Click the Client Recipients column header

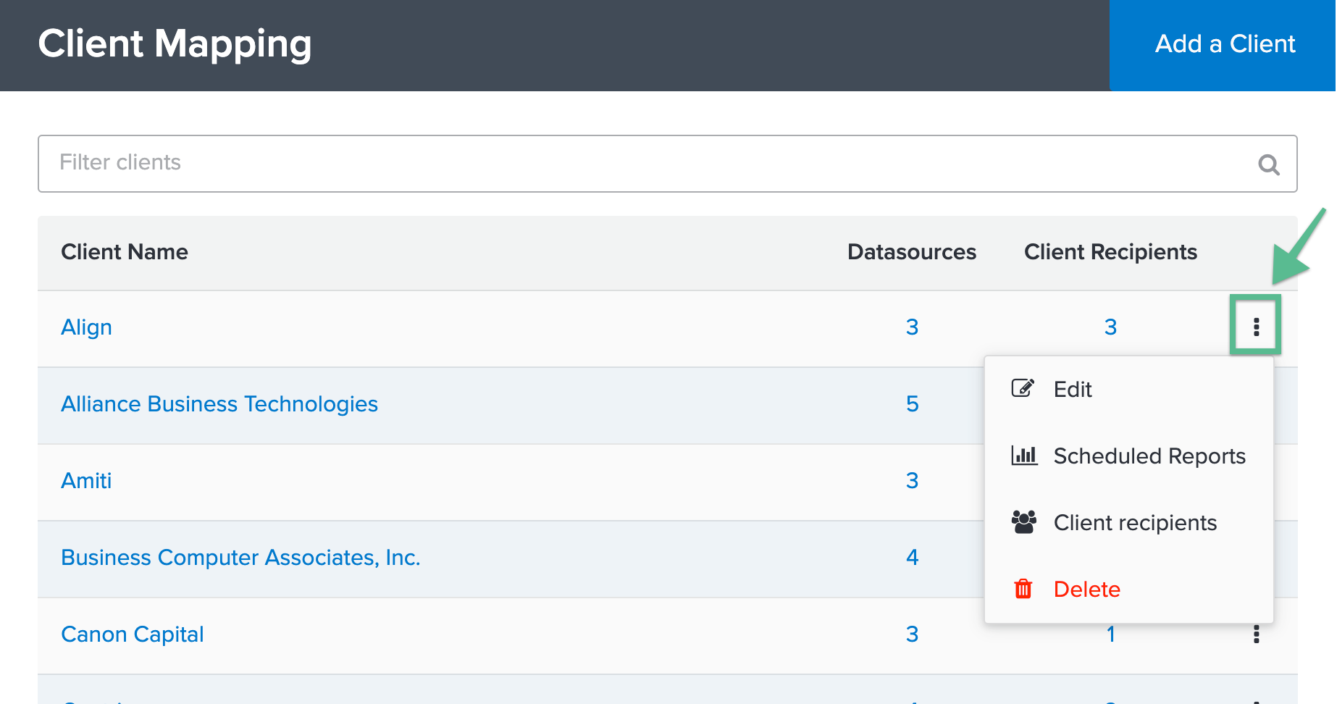(1110, 252)
